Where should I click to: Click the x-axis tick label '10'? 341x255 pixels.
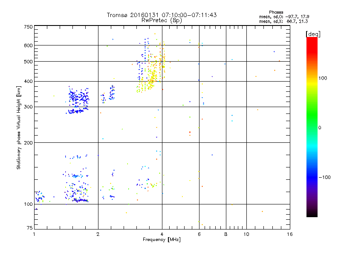coord(246,234)
